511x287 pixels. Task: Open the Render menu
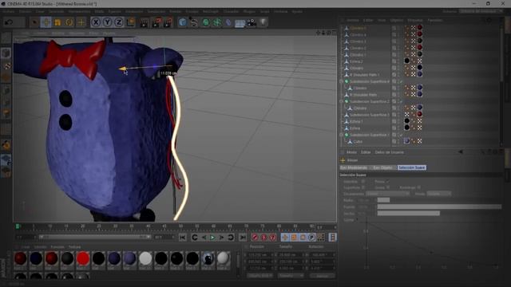point(175,11)
